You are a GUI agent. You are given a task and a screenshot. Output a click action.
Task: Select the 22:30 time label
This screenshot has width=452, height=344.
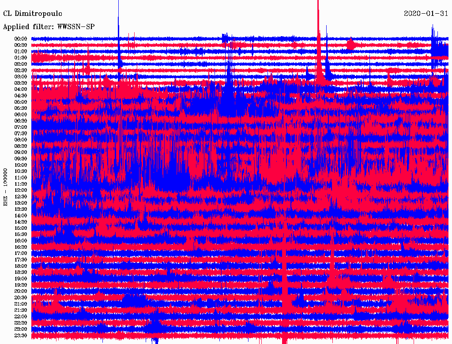21,323
